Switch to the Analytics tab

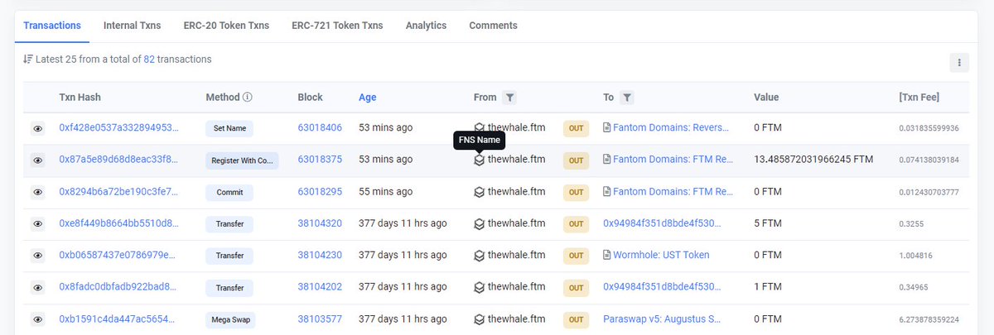pos(426,26)
